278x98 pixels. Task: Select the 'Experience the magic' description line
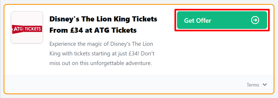tap(101, 44)
